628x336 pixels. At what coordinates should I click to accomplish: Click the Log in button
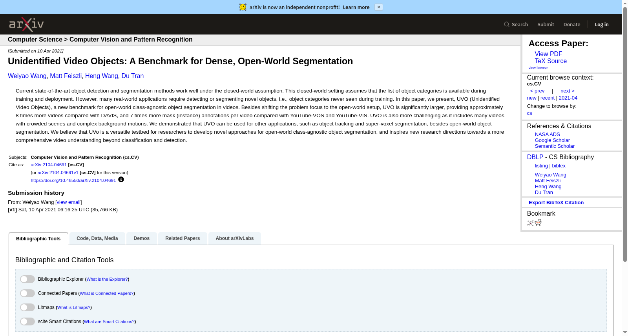click(602, 24)
